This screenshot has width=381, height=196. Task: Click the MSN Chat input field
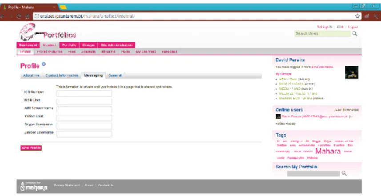84,101
